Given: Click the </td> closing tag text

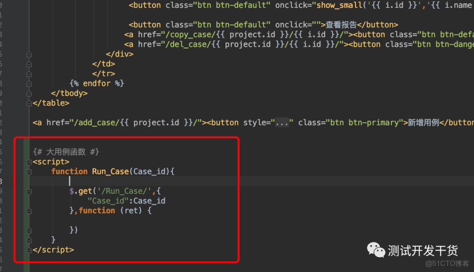Looking at the screenshot, I should tap(104, 64).
